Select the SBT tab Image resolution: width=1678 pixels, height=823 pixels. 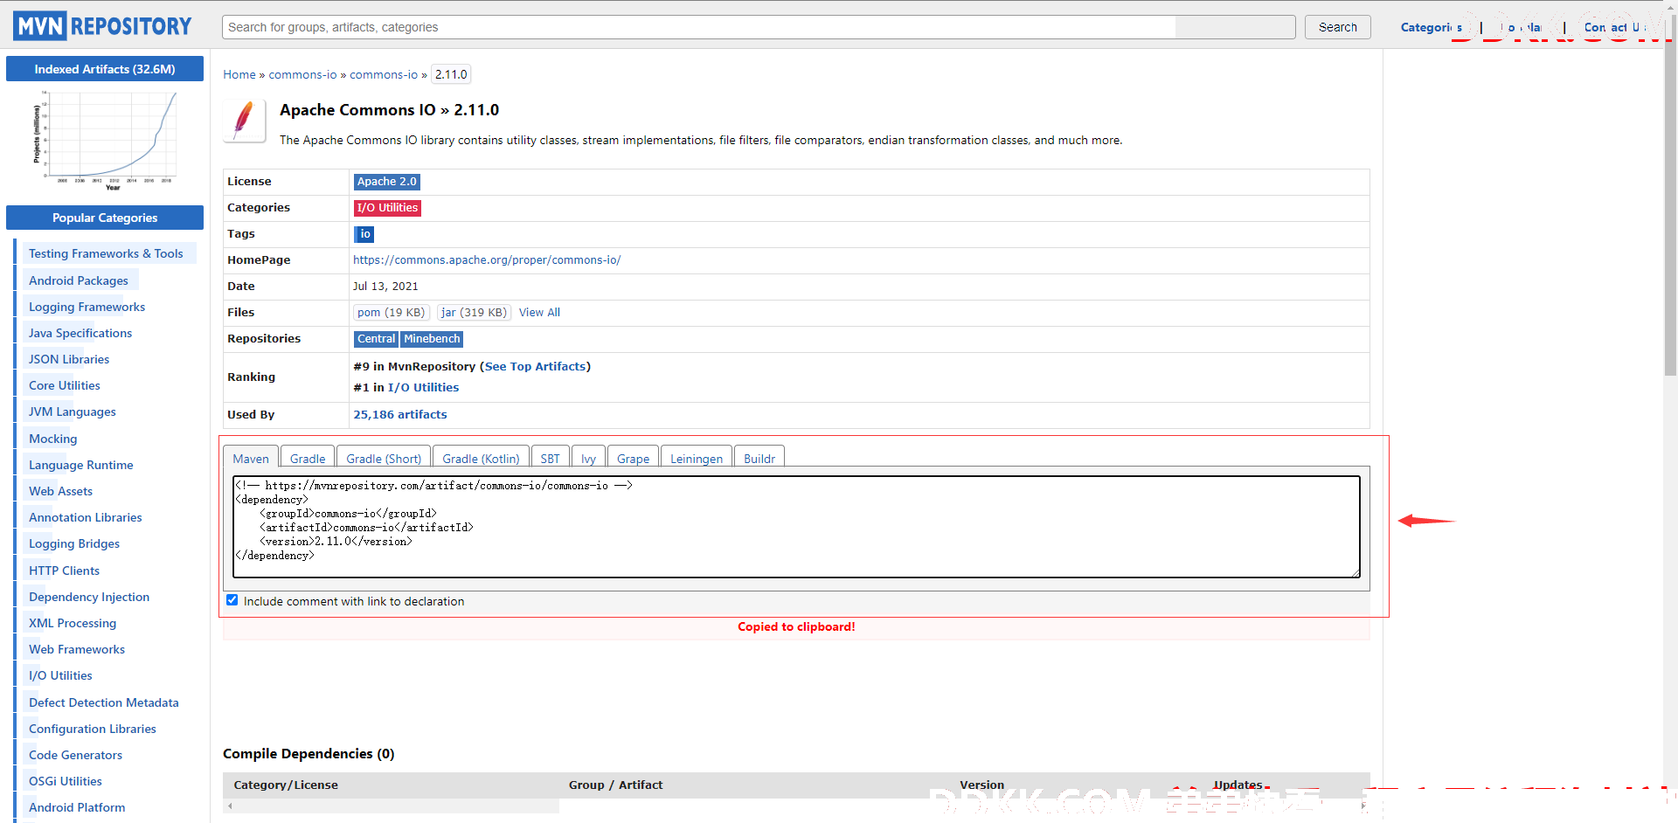[x=550, y=458]
